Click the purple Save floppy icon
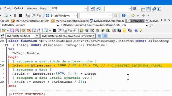 (12, 30)
